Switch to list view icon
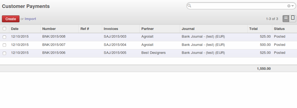 (286, 19)
